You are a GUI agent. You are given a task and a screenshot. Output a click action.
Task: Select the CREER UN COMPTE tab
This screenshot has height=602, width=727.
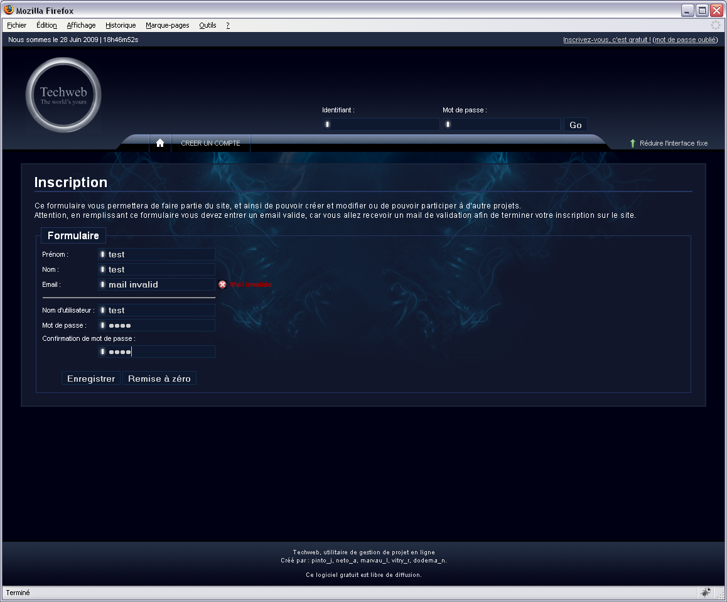click(210, 143)
